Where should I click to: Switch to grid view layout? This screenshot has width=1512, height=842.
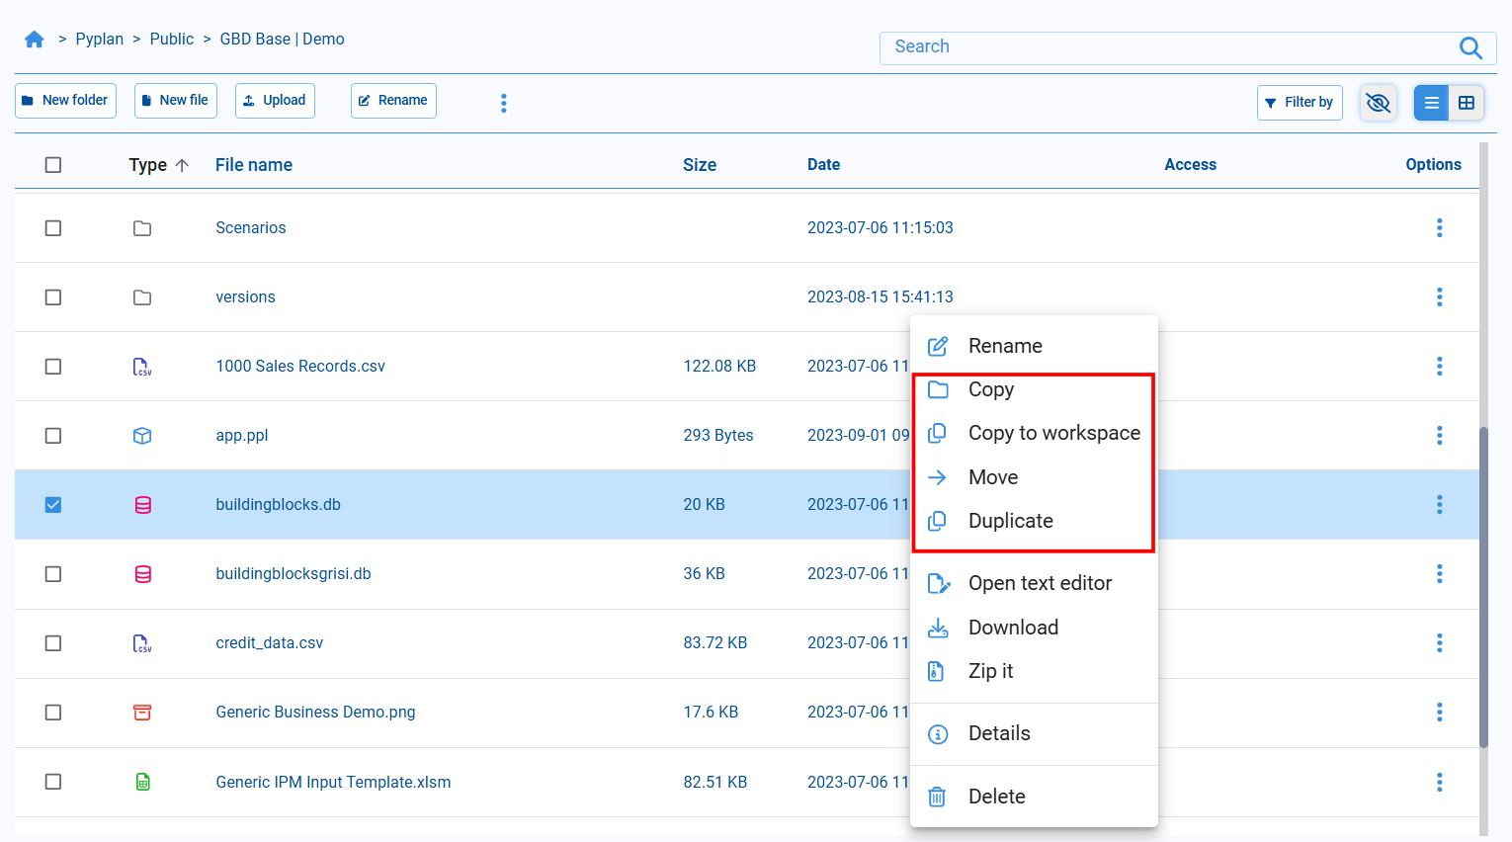[x=1467, y=103]
